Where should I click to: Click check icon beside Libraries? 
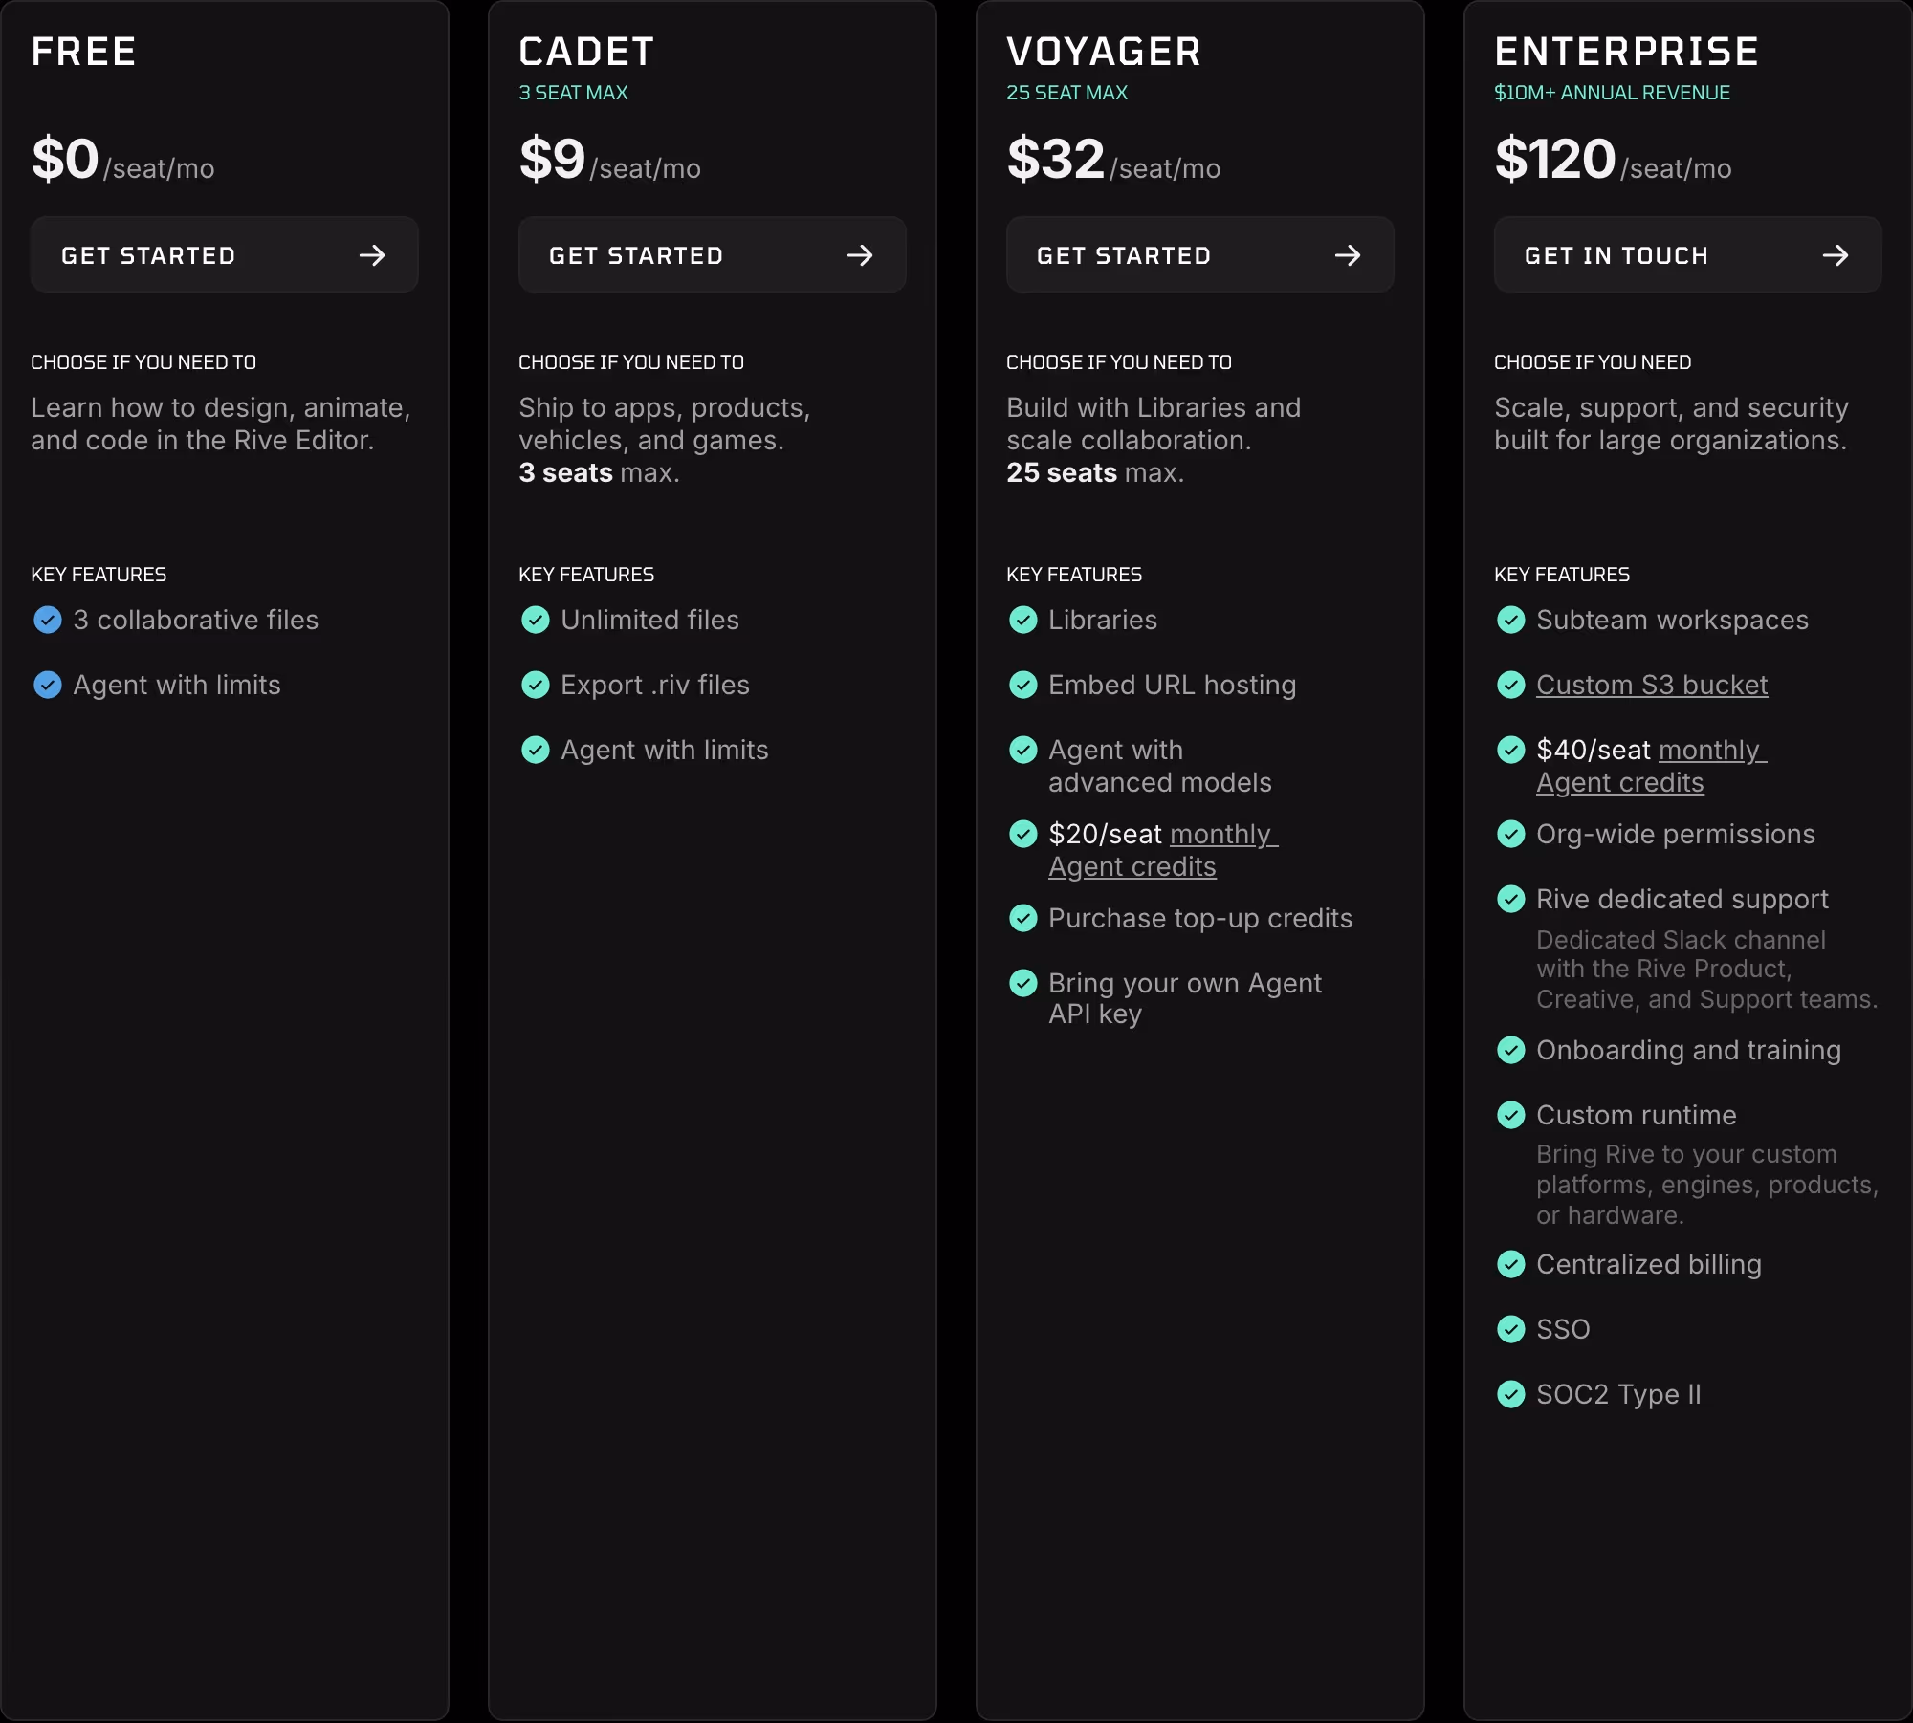tap(1023, 620)
